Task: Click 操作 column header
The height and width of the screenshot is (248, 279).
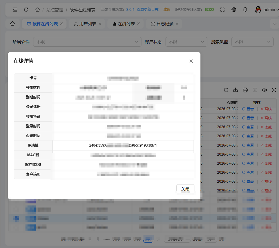Action: tap(257, 102)
